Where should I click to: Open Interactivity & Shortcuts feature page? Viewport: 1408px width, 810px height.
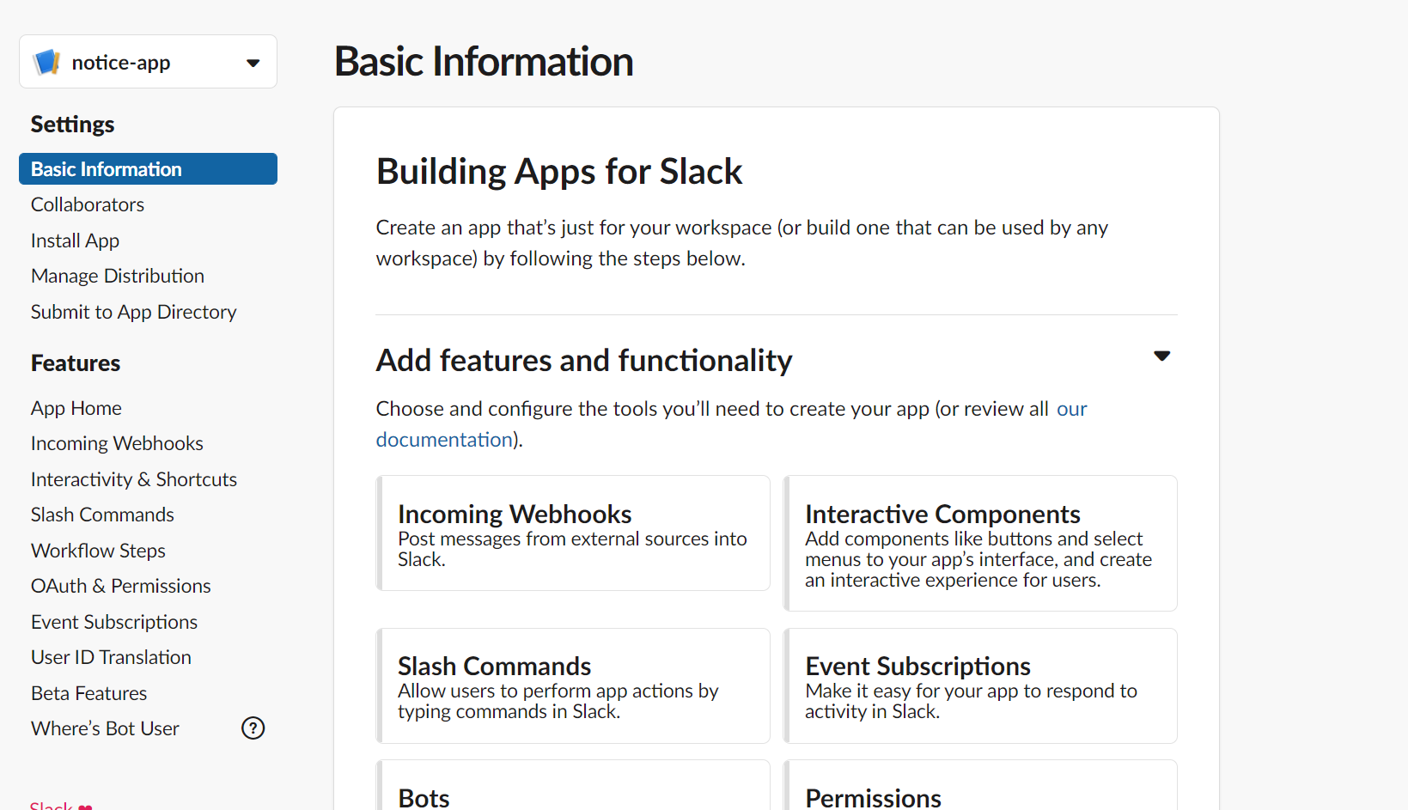click(134, 479)
